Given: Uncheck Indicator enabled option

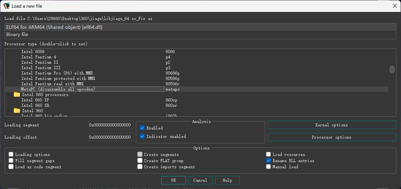Looking at the screenshot, I should (x=142, y=136).
